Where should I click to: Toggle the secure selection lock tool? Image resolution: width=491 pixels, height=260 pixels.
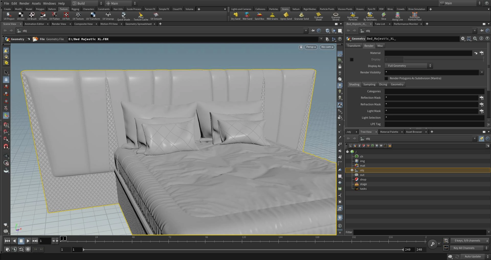6,80
